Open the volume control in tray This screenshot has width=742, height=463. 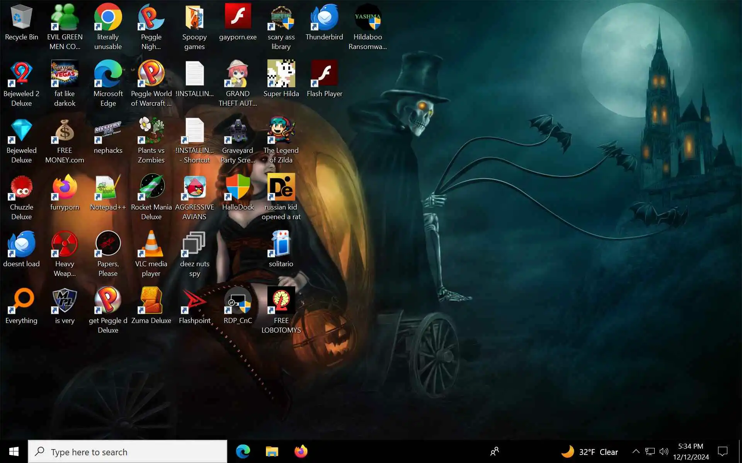click(664, 451)
